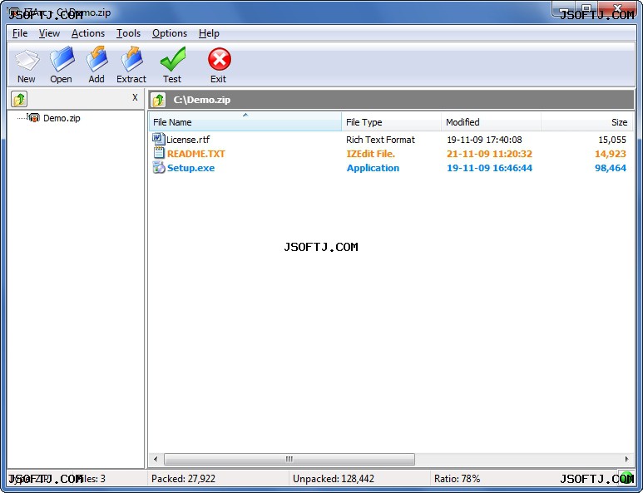Click the up-folder icon in the tree pane
The height and width of the screenshot is (493, 643).
[19, 99]
